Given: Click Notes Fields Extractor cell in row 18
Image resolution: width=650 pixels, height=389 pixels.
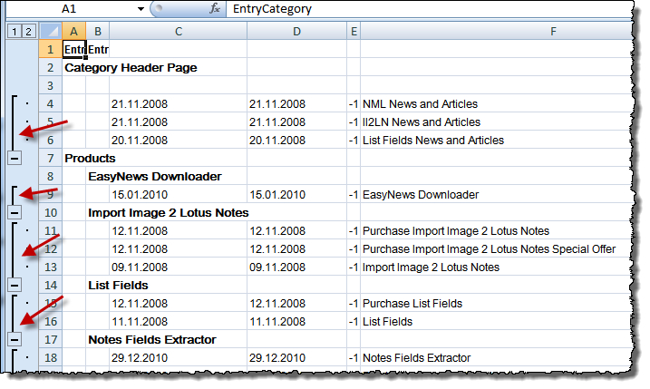Looking at the screenshot, I should pyautogui.click(x=417, y=358).
